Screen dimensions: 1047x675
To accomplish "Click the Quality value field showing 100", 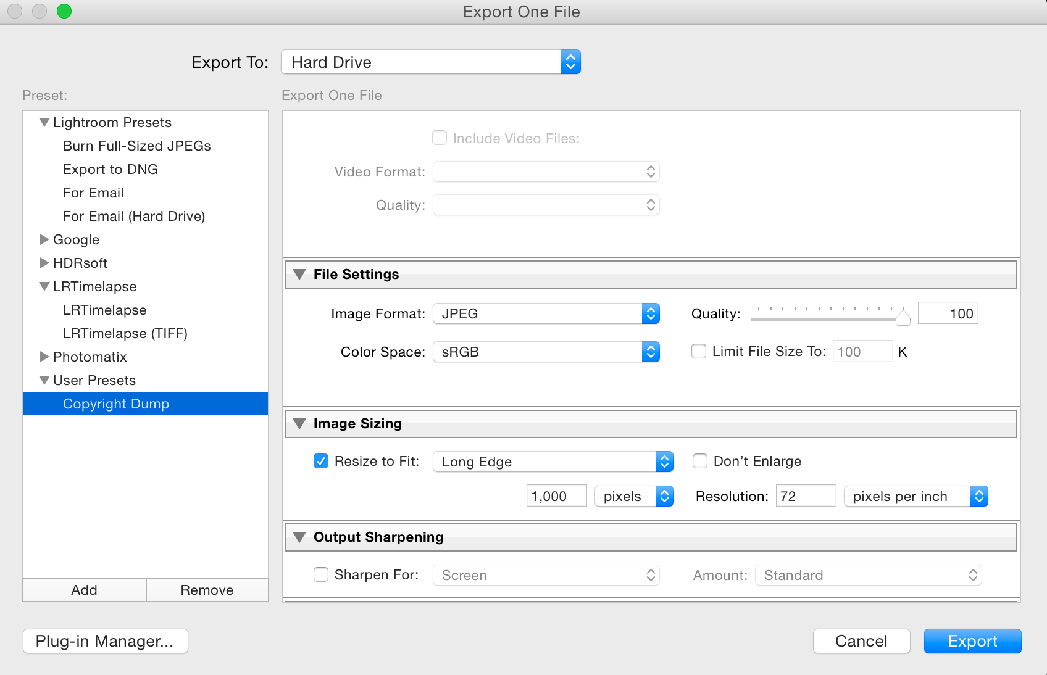I will [x=948, y=313].
